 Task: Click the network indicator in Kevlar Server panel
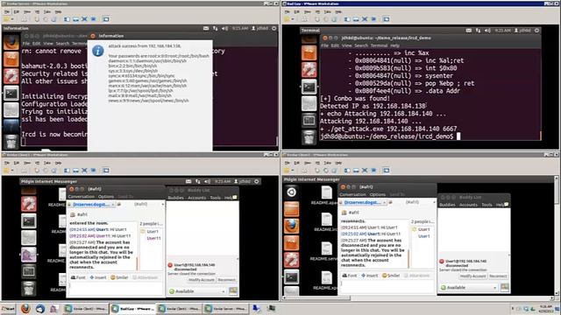216,28
